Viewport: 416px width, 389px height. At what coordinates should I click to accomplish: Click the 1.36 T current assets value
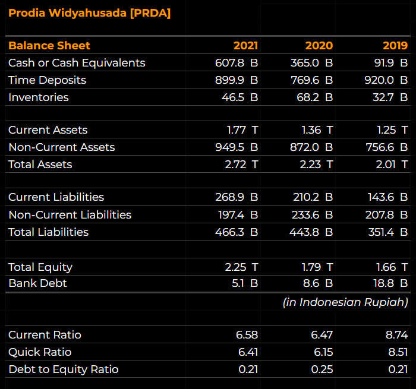(317, 130)
